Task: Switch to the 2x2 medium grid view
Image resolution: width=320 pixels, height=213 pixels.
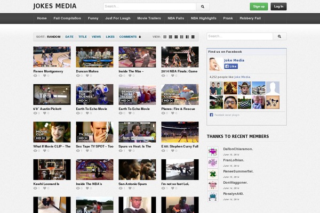Action: click(x=176, y=37)
